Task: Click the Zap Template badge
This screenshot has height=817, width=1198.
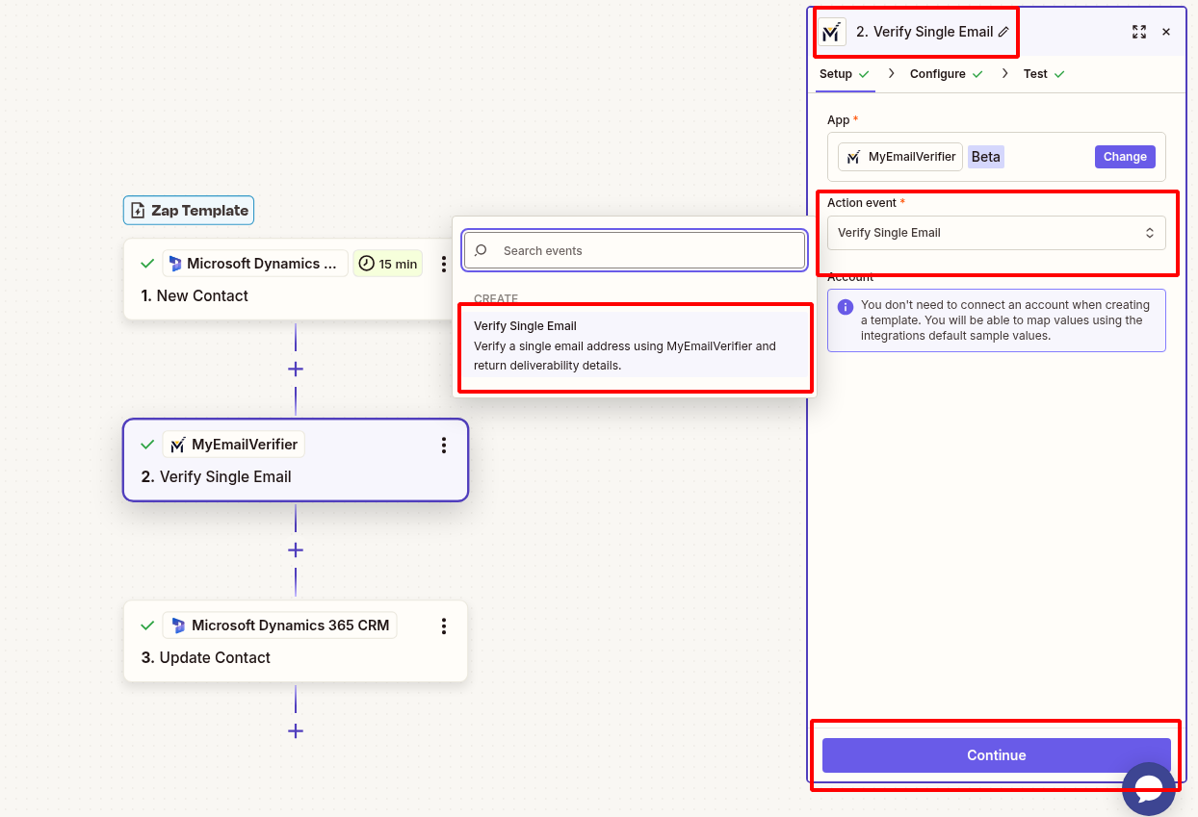Action: (x=188, y=210)
